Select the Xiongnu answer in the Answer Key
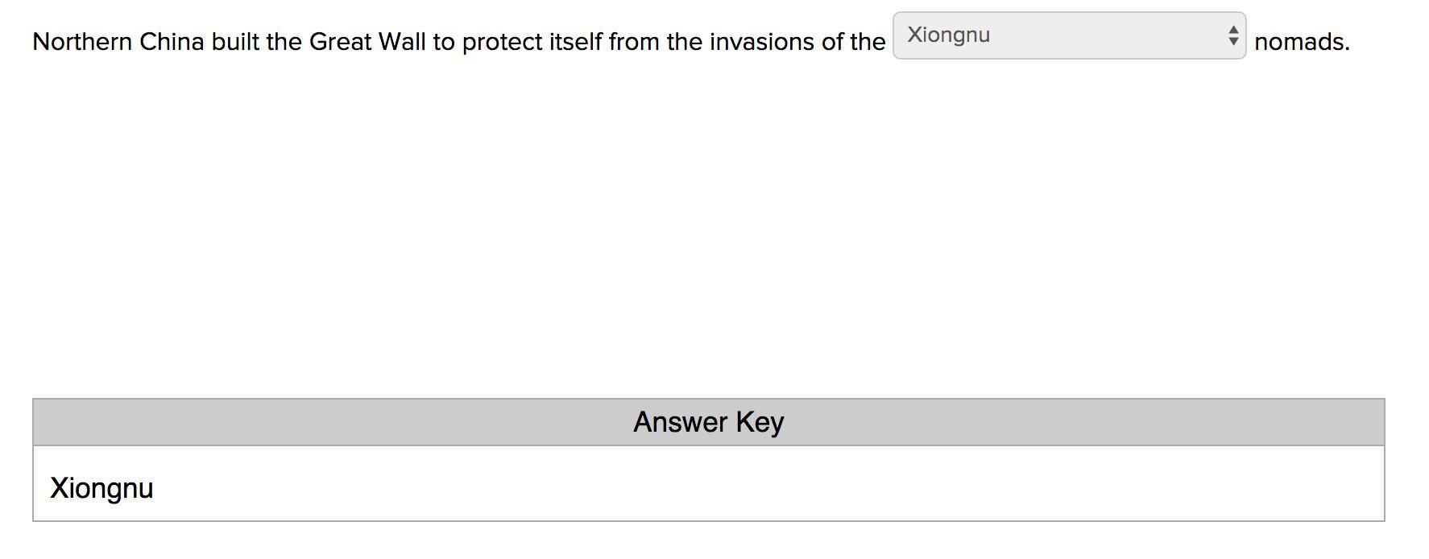 (101, 488)
